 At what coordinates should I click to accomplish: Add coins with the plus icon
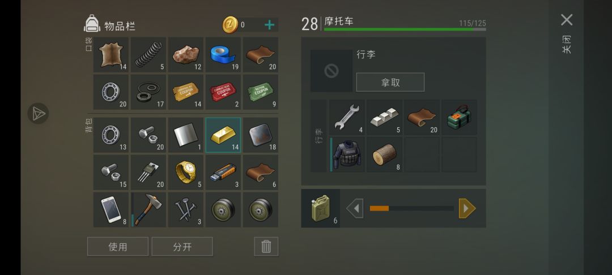tap(269, 25)
